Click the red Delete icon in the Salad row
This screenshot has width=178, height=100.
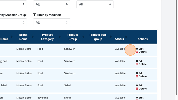click(137, 89)
